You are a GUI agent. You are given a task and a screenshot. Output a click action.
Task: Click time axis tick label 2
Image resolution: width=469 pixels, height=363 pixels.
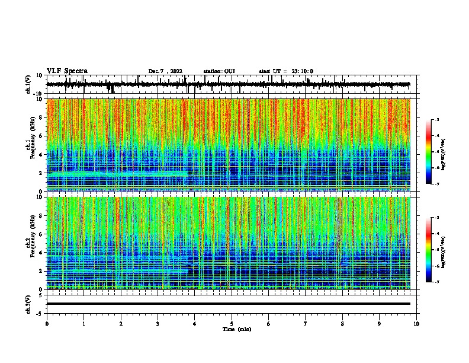point(121,324)
